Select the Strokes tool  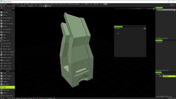point(7,26)
